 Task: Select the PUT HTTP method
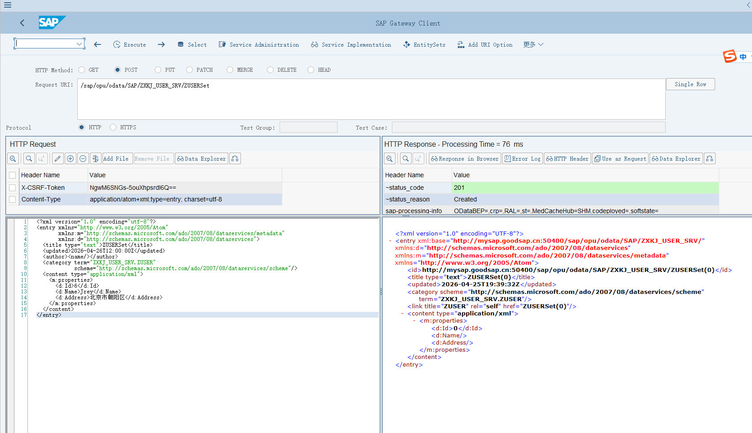click(x=158, y=70)
